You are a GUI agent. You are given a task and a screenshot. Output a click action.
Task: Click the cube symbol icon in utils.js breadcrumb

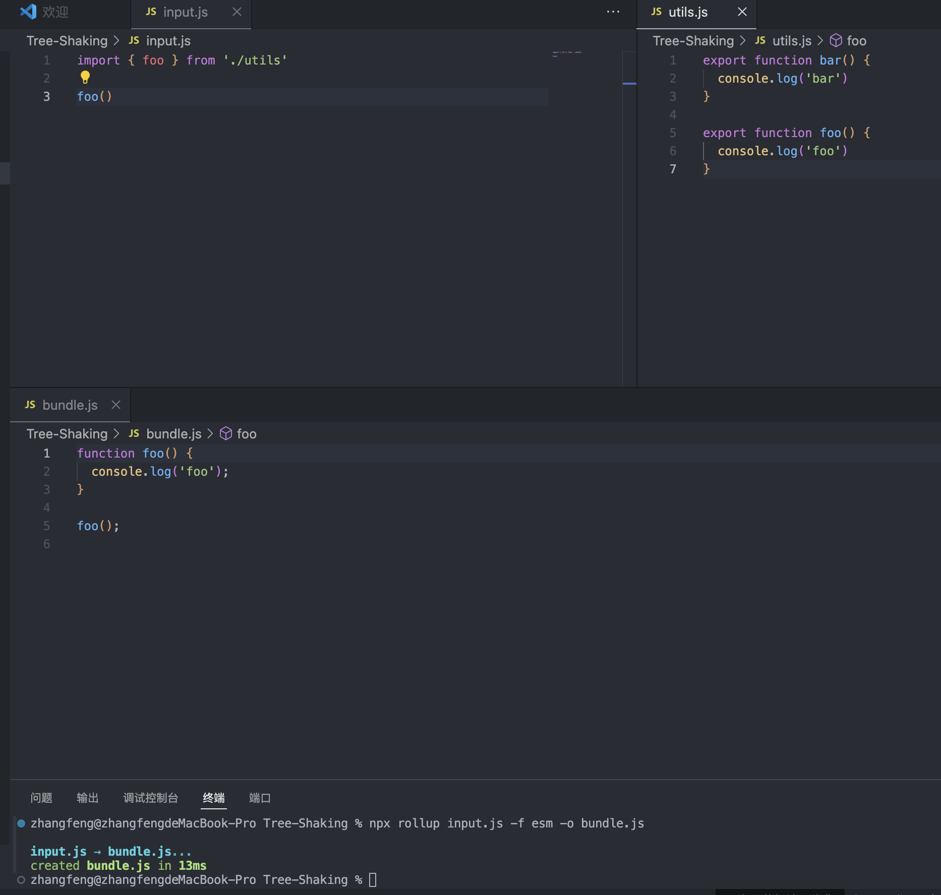836,40
